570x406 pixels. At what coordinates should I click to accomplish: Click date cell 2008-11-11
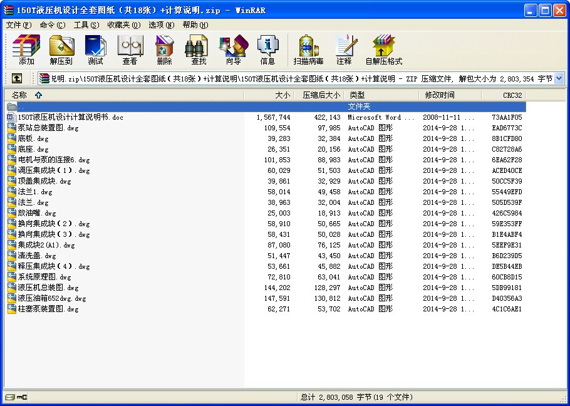pos(448,117)
